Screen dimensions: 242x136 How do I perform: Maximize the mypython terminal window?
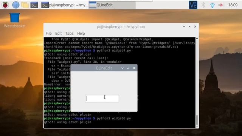(189, 27)
